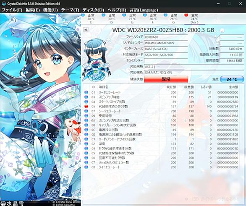Click the chibi Shizuku character image
Viewport: 246px width, 206px height.
click(96, 60)
